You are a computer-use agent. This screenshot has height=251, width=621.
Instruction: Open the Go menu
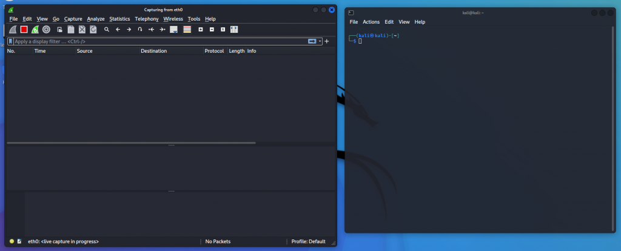(x=56, y=19)
